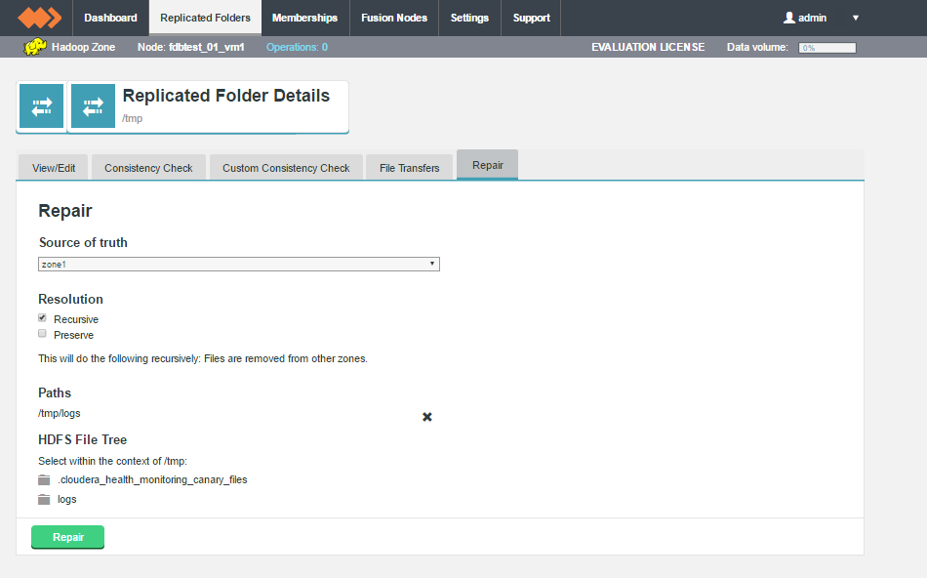Click the EVALUATION LICENSE label

click(648, 47)
